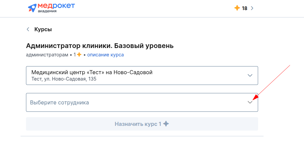Click the orange star icon beside 18
Screen dimensions: 304x142
[x=237, y=8]
